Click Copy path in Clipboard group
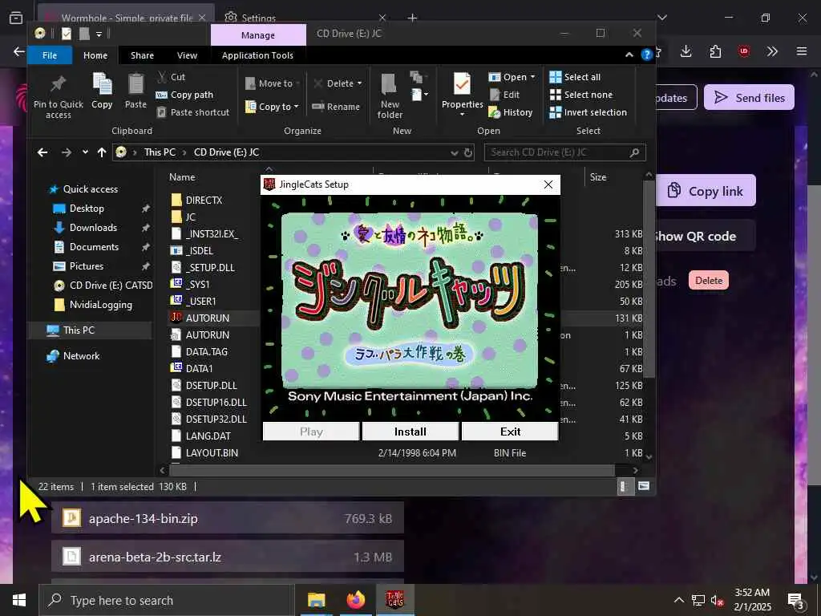 click(x=184, y=95)
